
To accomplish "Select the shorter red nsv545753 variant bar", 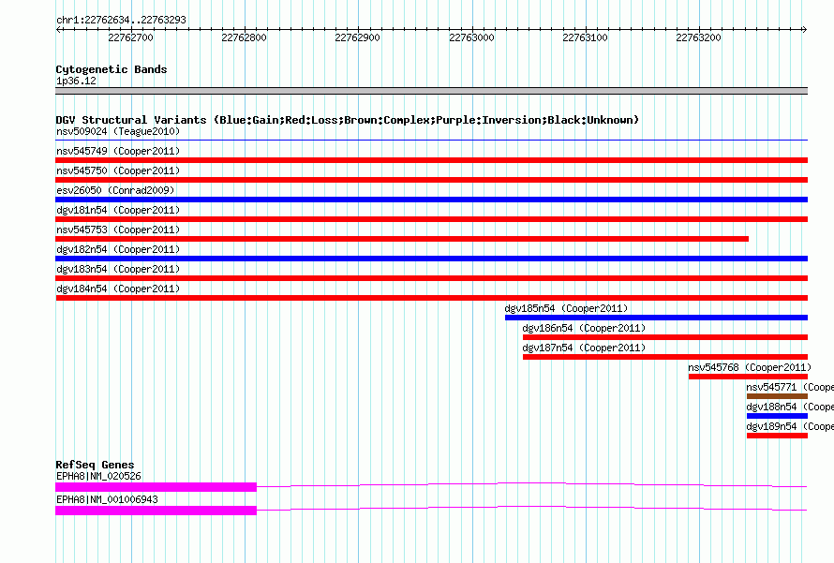I will [x=402, y=239].
